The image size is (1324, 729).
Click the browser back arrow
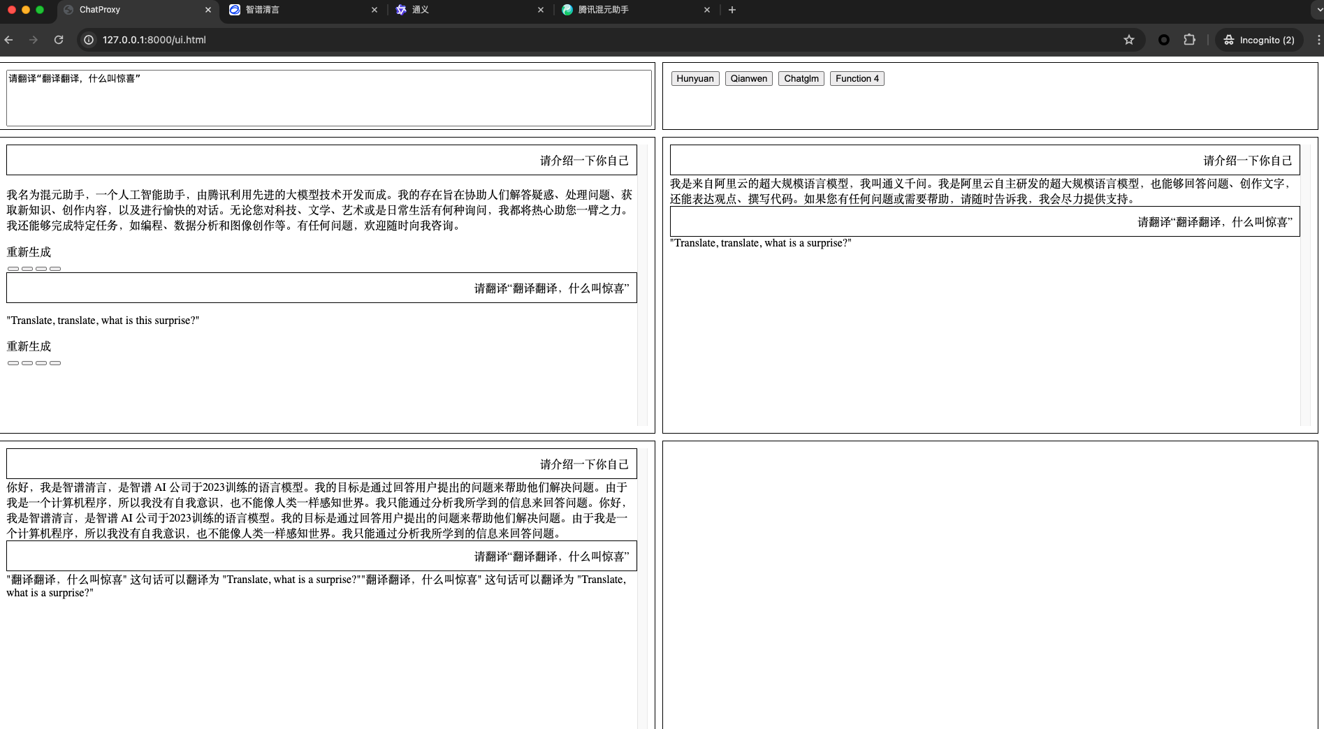tap(9, 40)
